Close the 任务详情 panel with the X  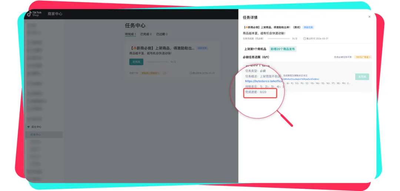369,17
